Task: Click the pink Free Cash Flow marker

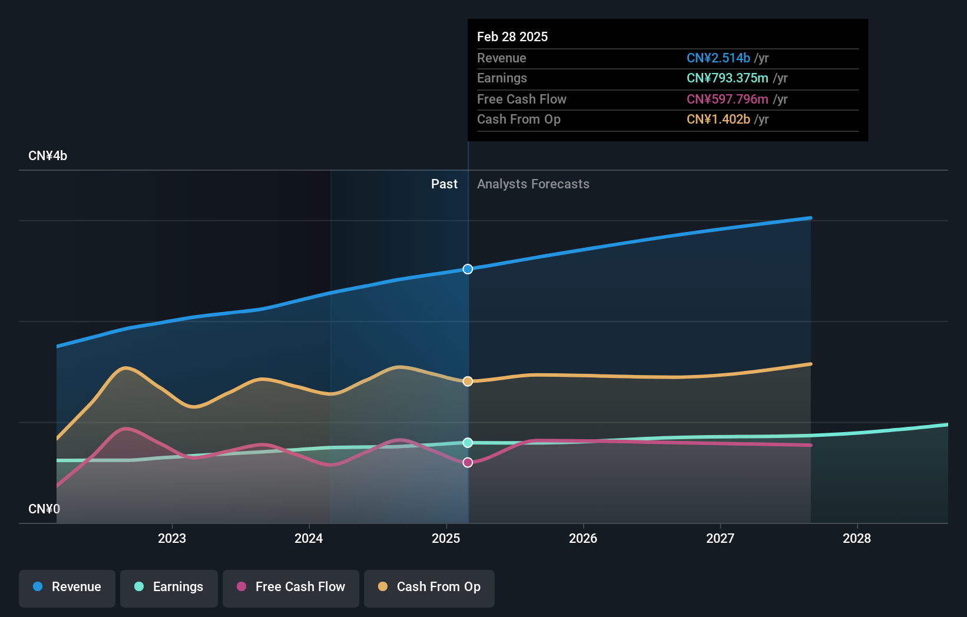Action: click(468, 462)
